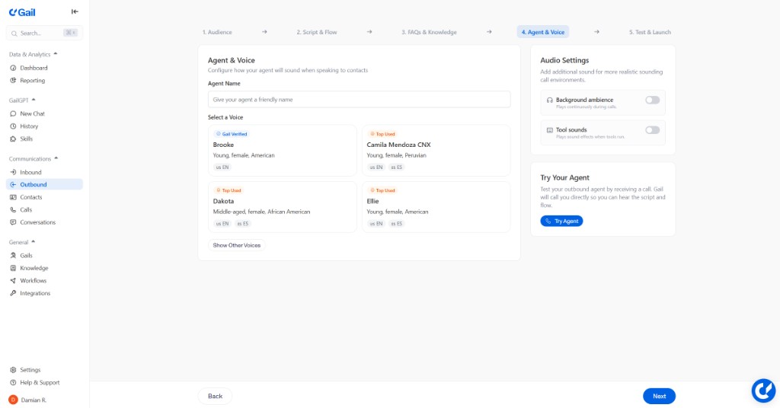Click the icon beside Tool sounds
The width and height of the screenshot is (780, 408).
click(550, 129)
